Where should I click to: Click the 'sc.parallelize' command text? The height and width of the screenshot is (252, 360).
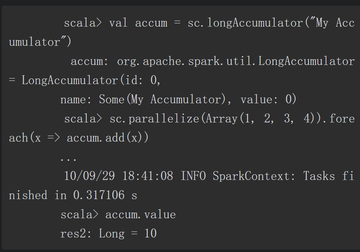(x=154, y=119)
